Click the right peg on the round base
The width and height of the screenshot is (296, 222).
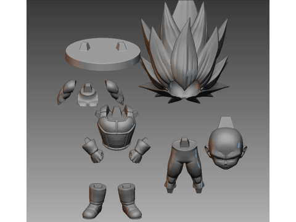pos(121,46)
